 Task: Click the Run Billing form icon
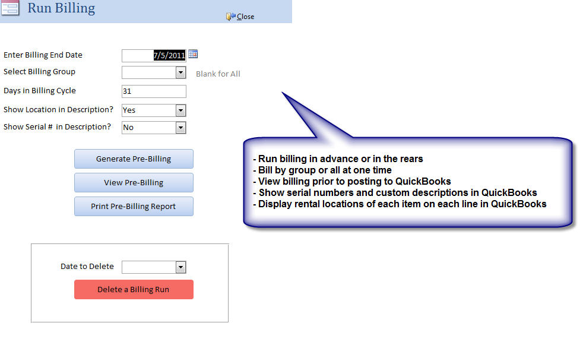[9, 8]
